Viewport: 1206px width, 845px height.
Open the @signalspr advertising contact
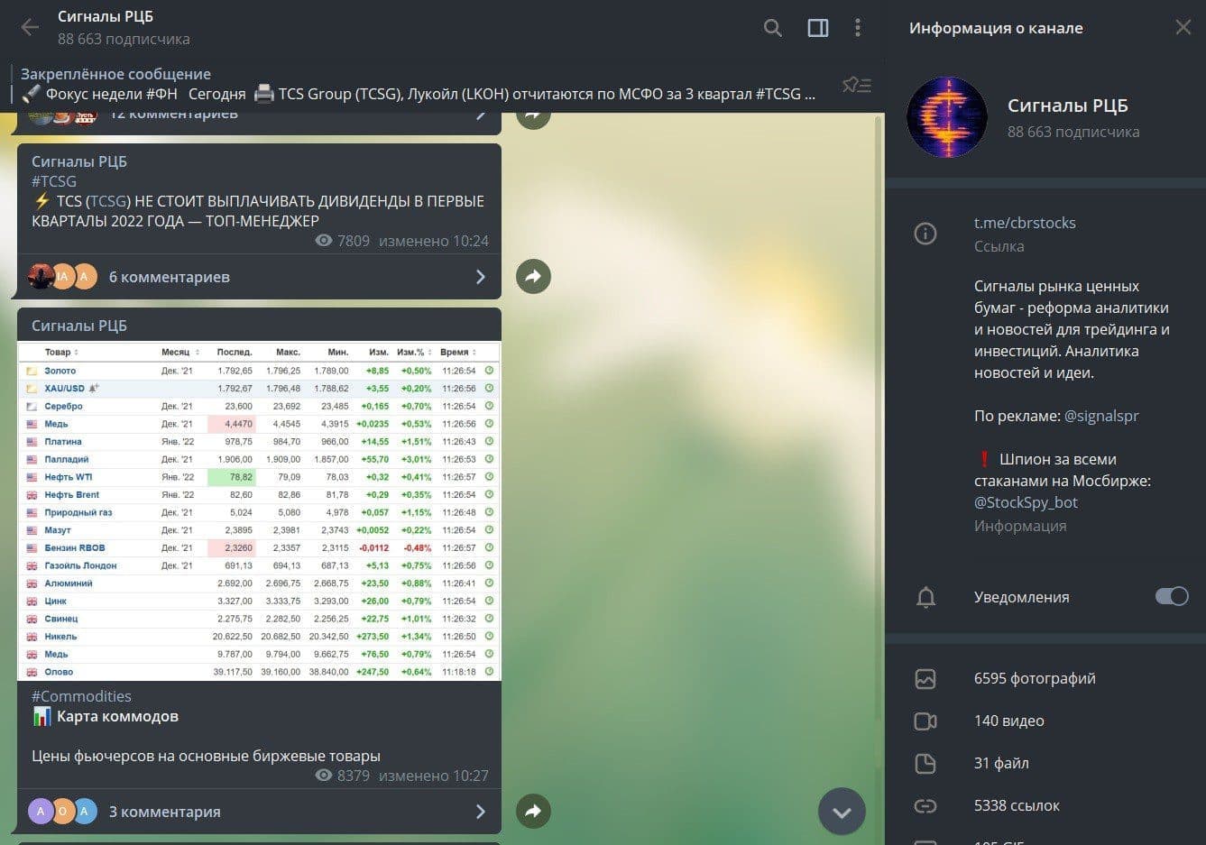coord(1101,416)
